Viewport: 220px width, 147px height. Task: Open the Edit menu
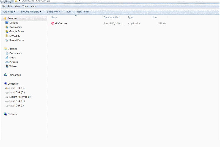[10, 6]
